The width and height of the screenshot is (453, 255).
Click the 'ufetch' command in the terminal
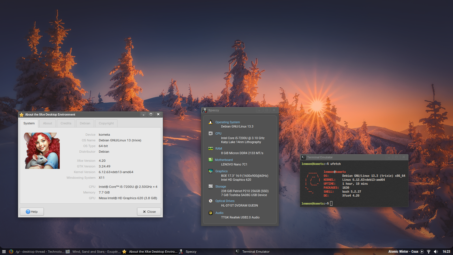click(336, 164)
